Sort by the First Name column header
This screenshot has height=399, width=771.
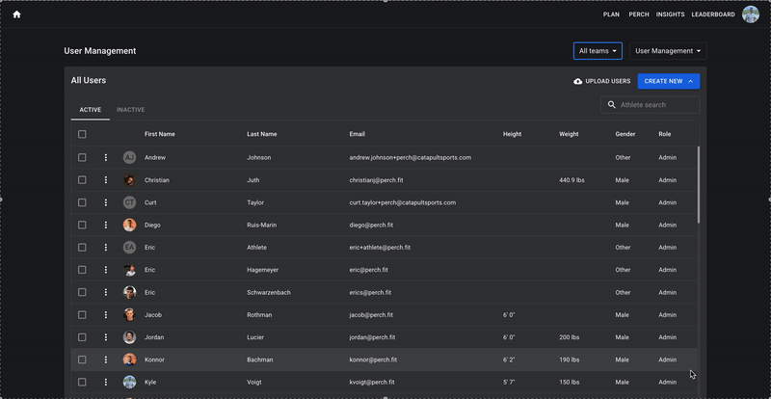coord(159,134)
